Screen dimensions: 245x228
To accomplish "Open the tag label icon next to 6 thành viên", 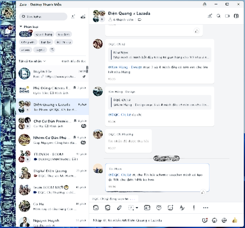I will pos(140,20).
